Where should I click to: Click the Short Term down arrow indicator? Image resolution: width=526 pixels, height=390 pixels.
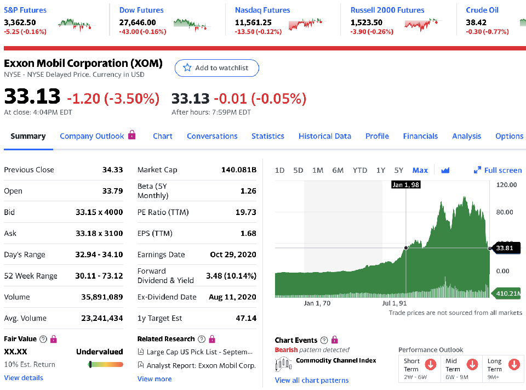point(431,364)
